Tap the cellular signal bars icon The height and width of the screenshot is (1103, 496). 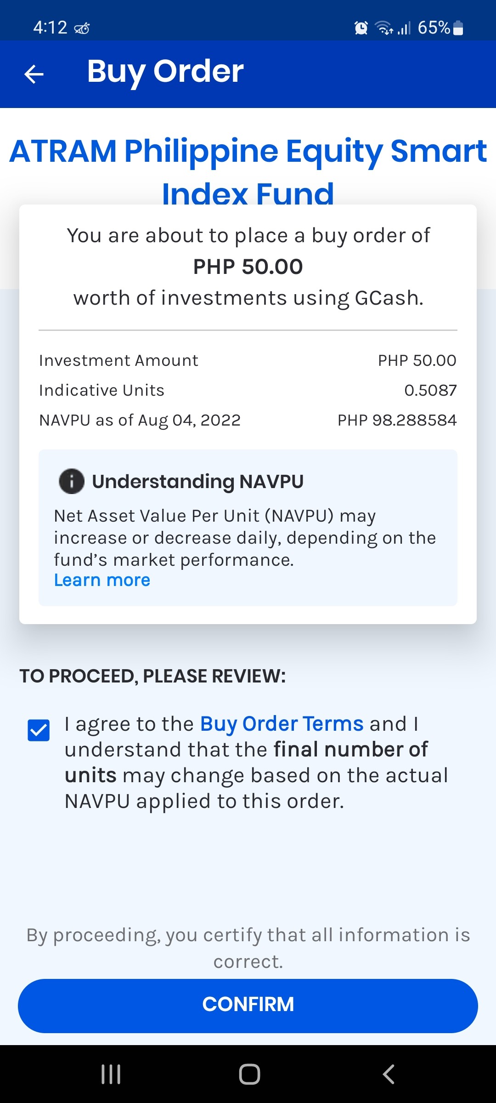[x=404, y=28]
